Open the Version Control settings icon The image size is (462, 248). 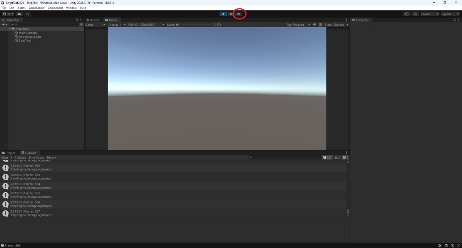pyautogui.click(x=28, y=14)
